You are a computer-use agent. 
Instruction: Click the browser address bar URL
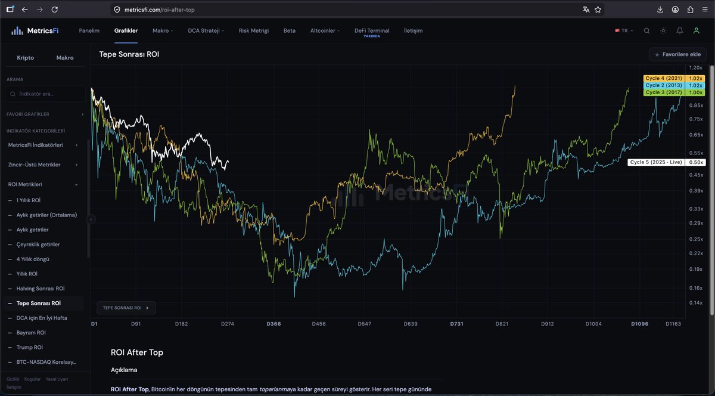(159, 10)
